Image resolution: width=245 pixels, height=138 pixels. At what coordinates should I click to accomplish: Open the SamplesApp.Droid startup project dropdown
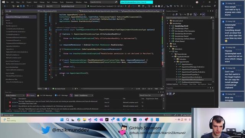click(x=73, y=6)
